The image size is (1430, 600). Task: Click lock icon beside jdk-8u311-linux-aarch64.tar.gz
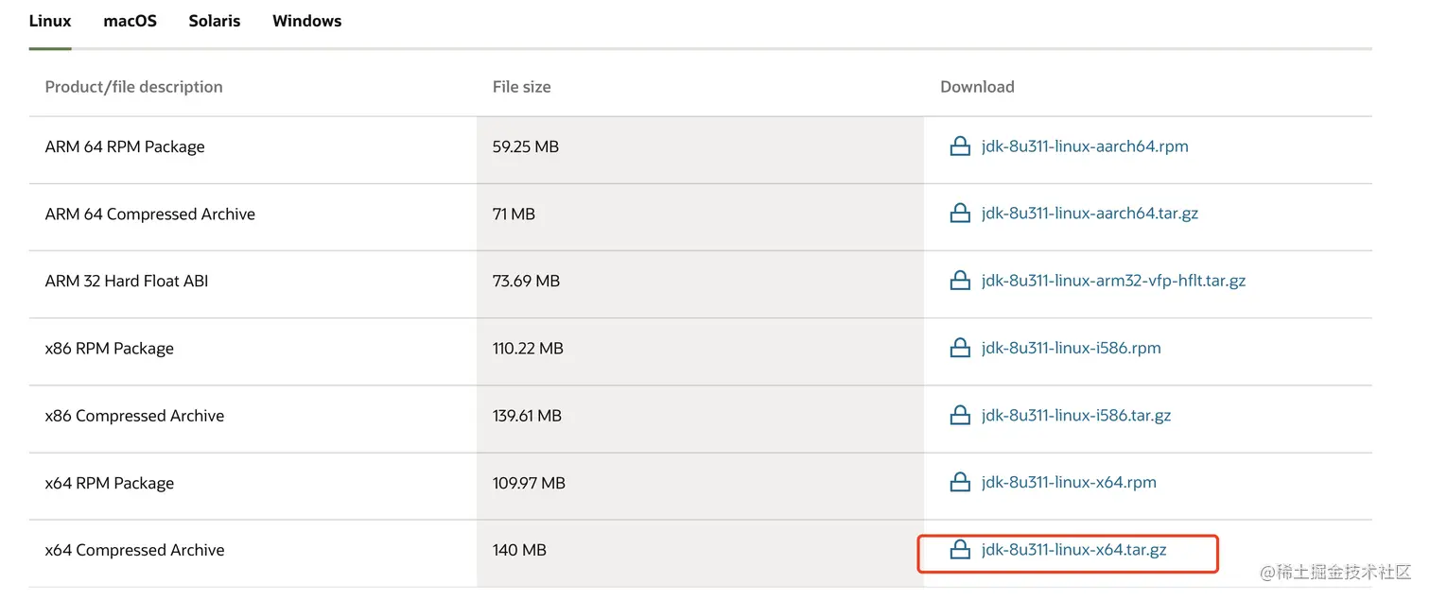point(960,214)
